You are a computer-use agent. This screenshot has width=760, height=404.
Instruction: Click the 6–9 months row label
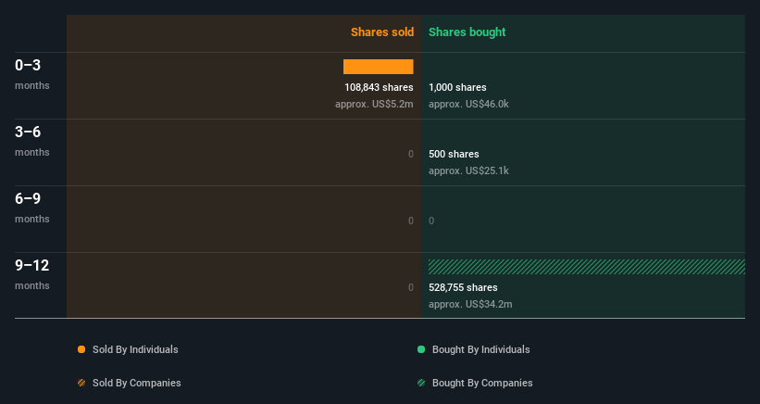(x=32, y=208)
